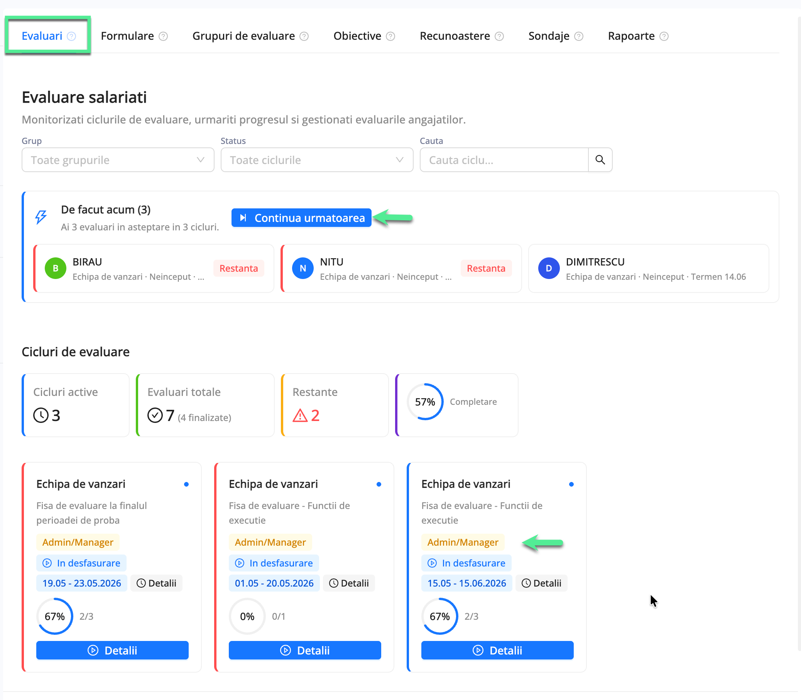The height and width of the screenshot is (700, 801).
Task: Go to the Obiective tab
Action: [x=357, y=36]
